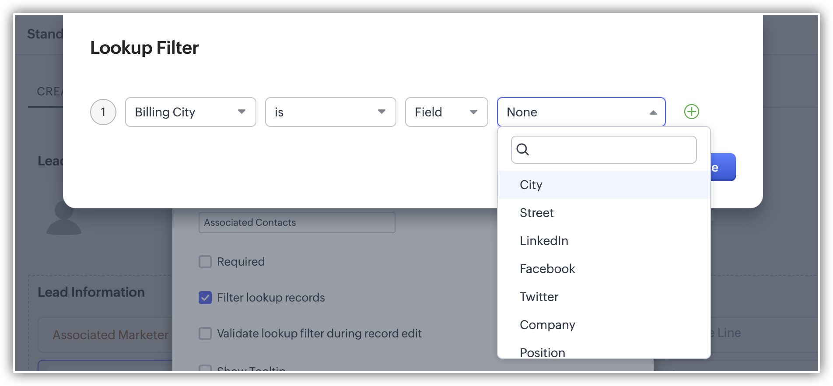Uncheck Filter lookup records checkbox
Viewport: 833px width, 386px height.
205,298
